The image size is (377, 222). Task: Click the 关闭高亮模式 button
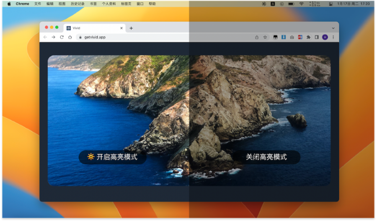pyautogui.click(x=266, y=157)
